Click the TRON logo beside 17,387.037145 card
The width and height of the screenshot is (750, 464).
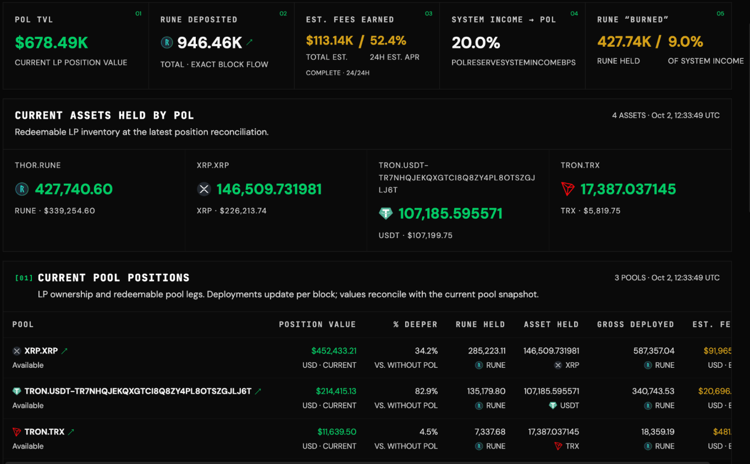[567, 190]
